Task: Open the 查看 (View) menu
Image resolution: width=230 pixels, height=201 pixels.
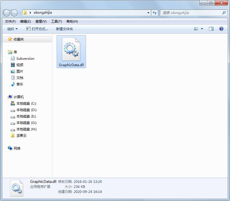Action: point(41,21)
